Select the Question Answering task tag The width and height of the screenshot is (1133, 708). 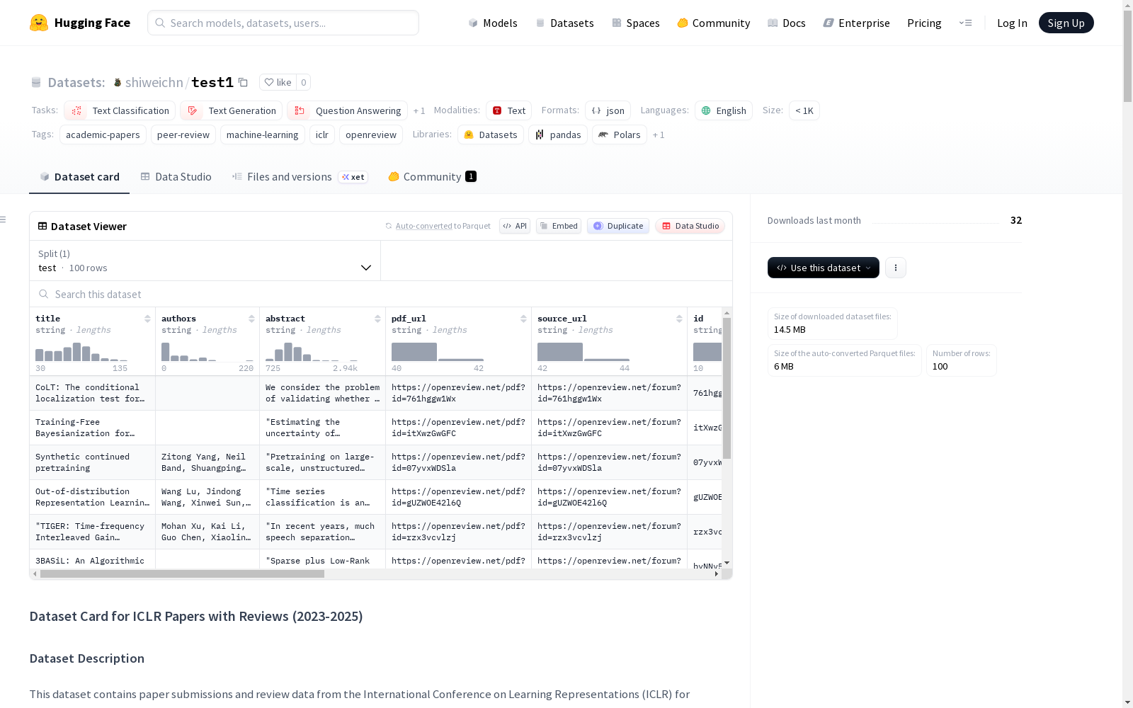347,110
